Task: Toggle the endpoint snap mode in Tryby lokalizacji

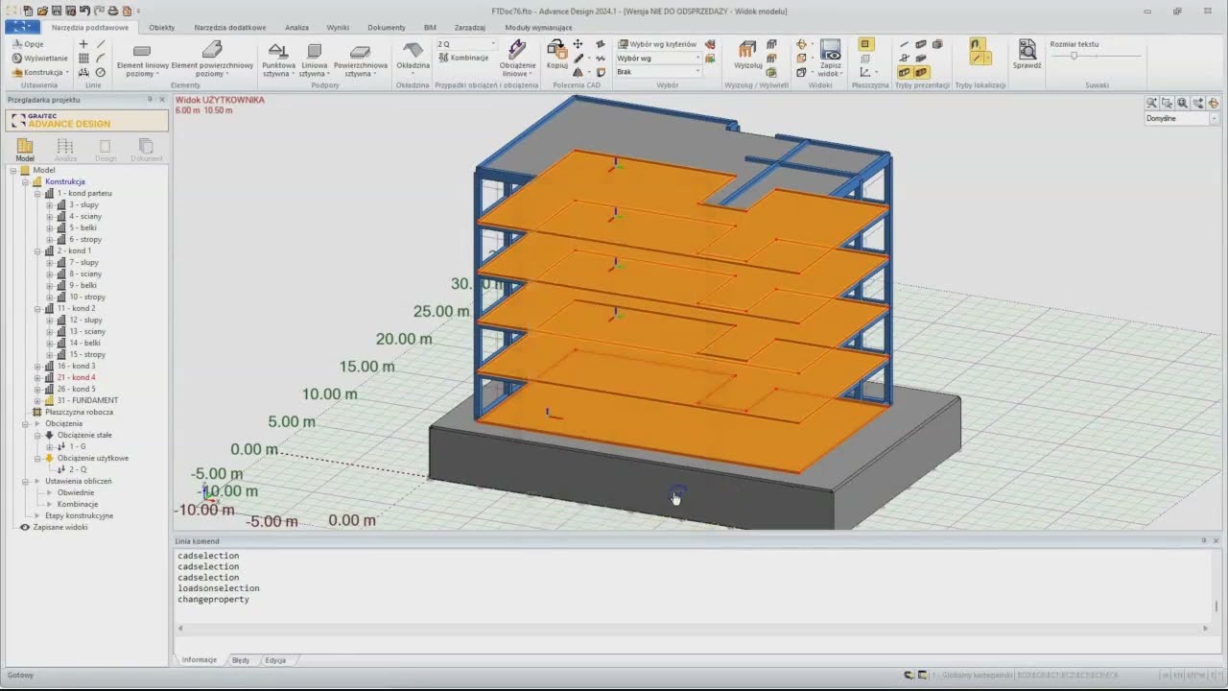Action: (976, 58)
